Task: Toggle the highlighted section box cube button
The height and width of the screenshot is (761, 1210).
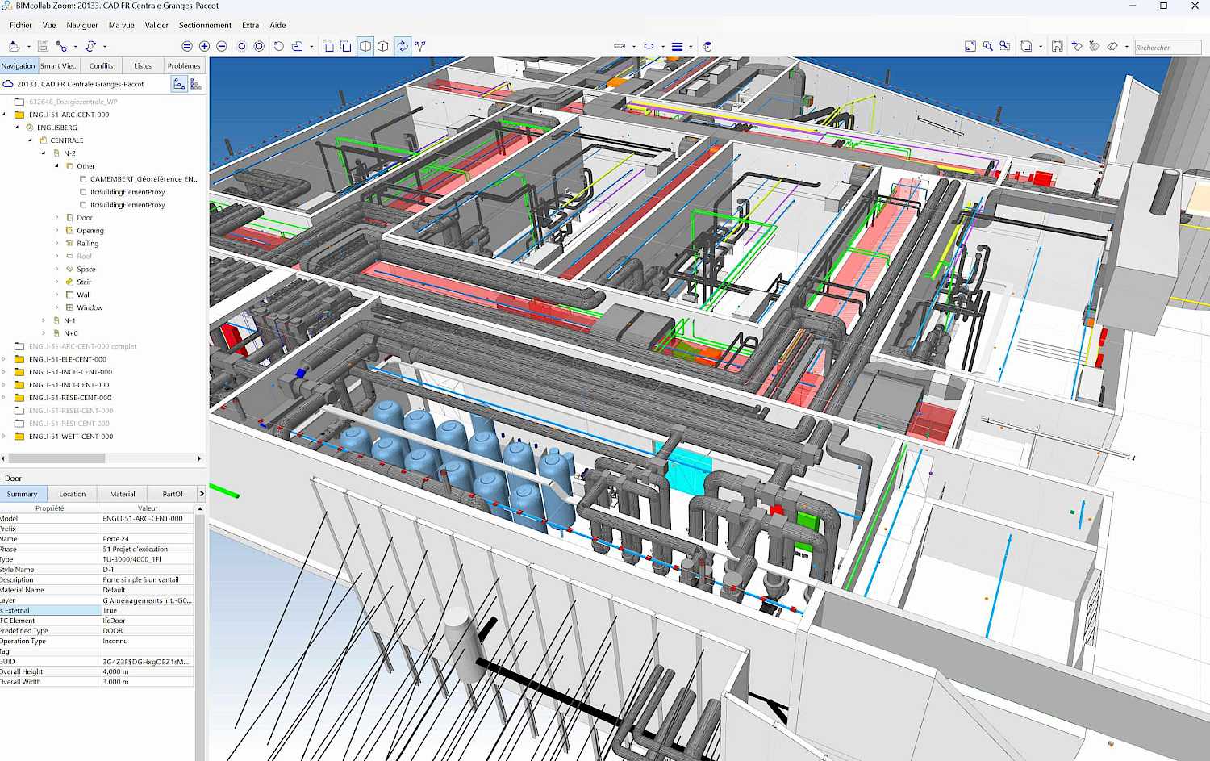Action: point(365,47)
